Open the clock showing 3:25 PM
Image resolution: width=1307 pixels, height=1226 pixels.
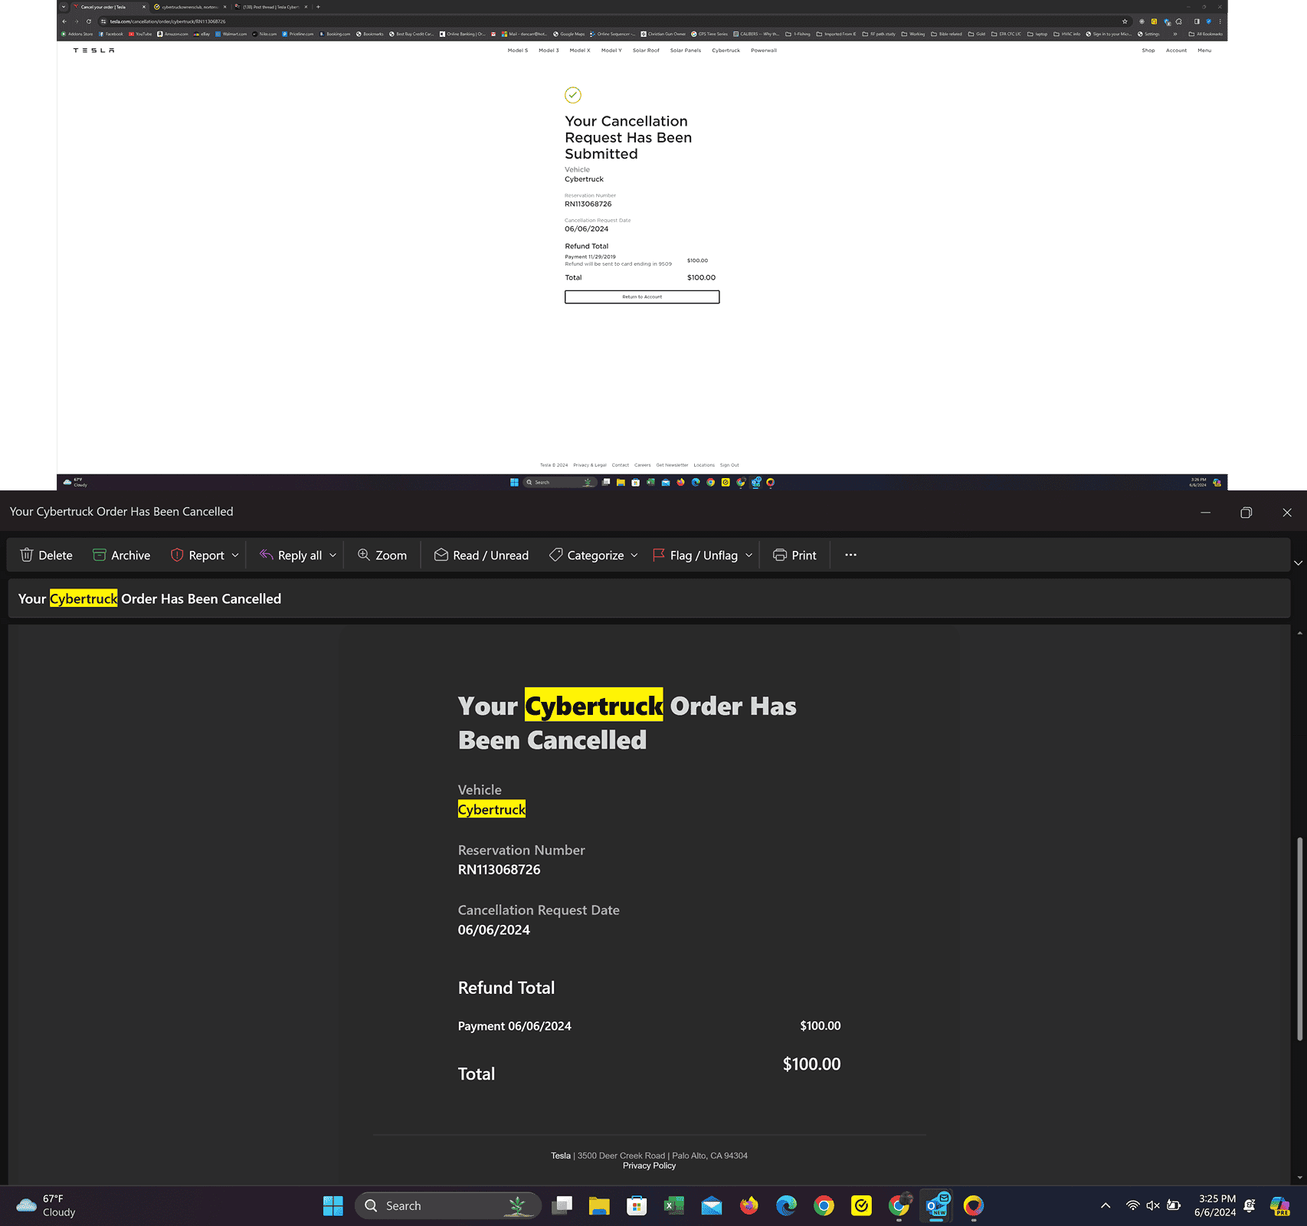tap(1215, 1205)
